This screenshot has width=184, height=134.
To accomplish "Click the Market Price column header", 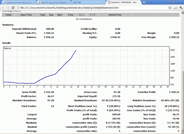I will (x=115, y=15).
